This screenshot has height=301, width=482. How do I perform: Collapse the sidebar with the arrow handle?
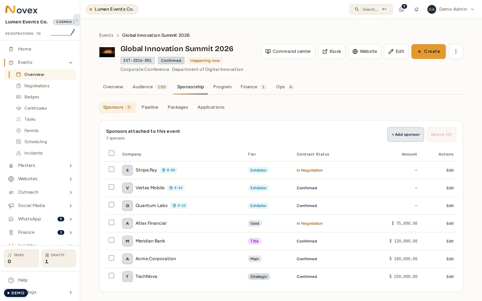tap(77, 20)
